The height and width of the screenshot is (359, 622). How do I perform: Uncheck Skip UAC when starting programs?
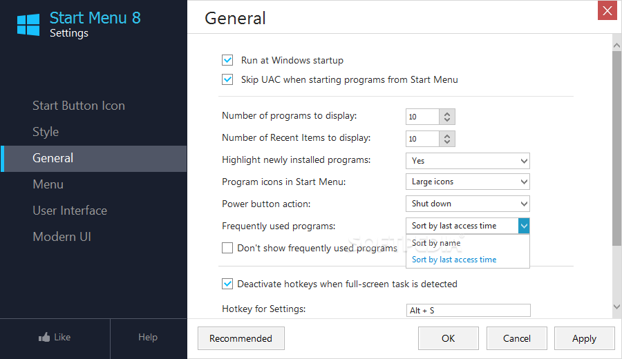click(x=227, y=79)
